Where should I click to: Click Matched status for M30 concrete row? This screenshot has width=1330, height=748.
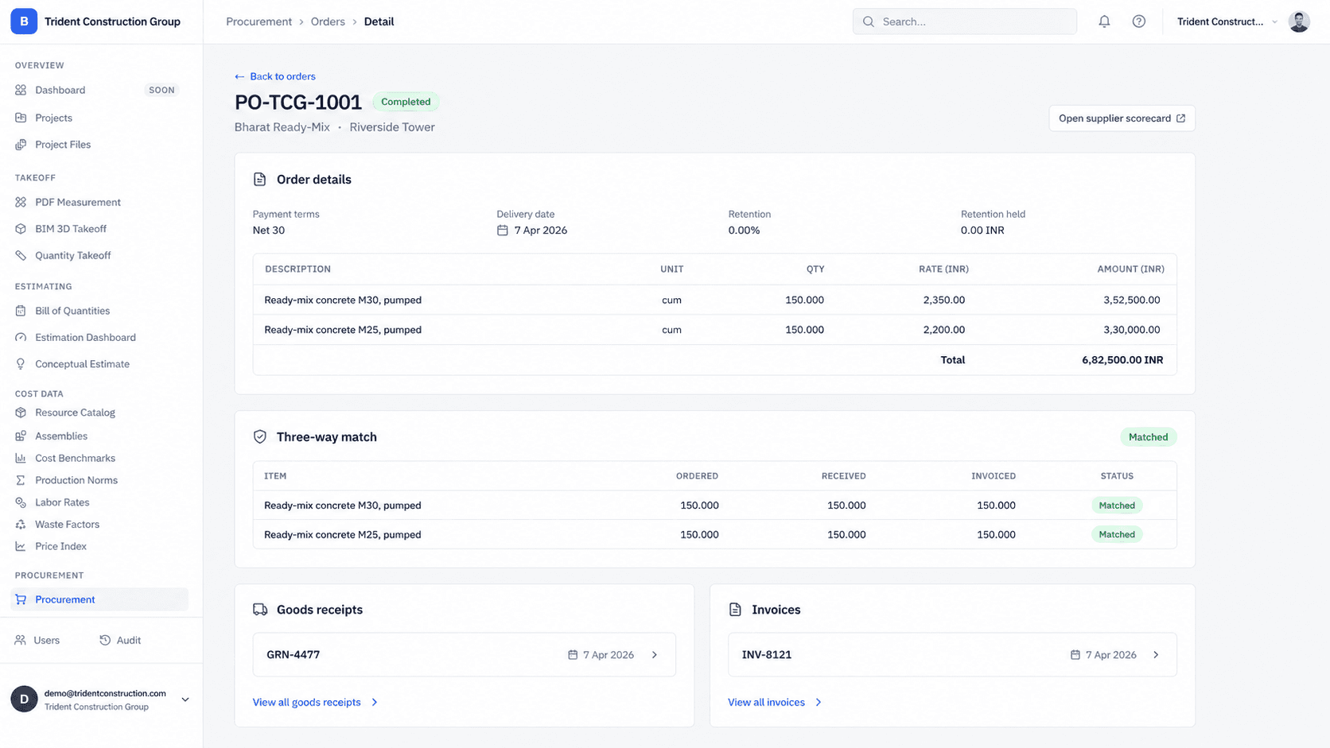pyautogui.click(x=1117, y=506)
